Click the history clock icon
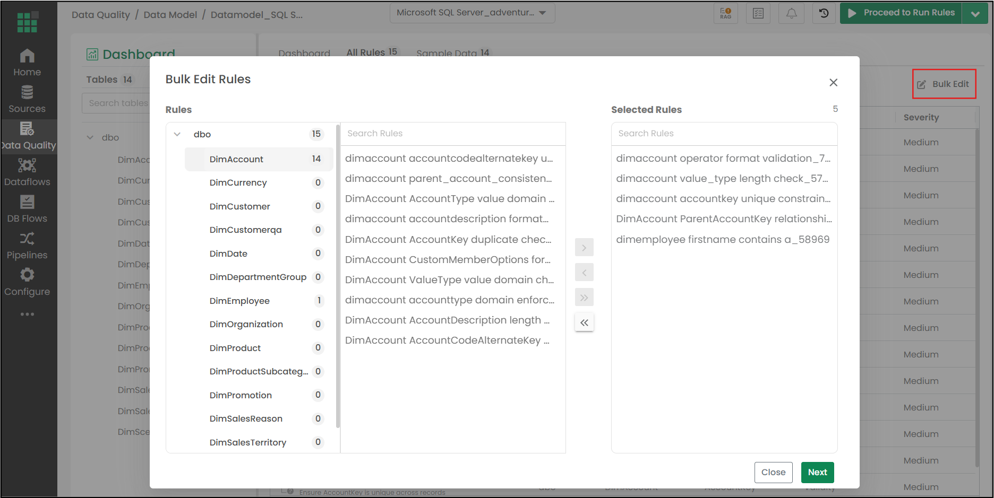The height and width of the screenshot is (498, 994). point(824,13)
